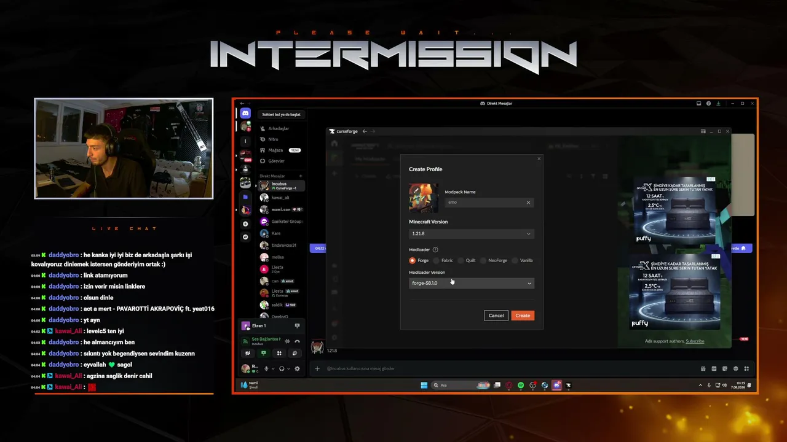Screen dimensions: 787x442
Task: Click the Subscribe link under ads
Action: [695, 341]
